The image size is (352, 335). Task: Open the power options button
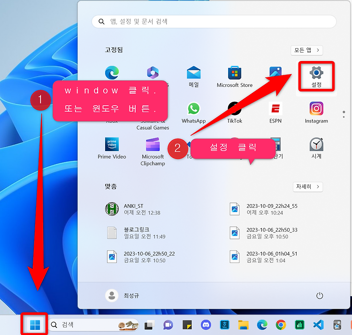320,296
